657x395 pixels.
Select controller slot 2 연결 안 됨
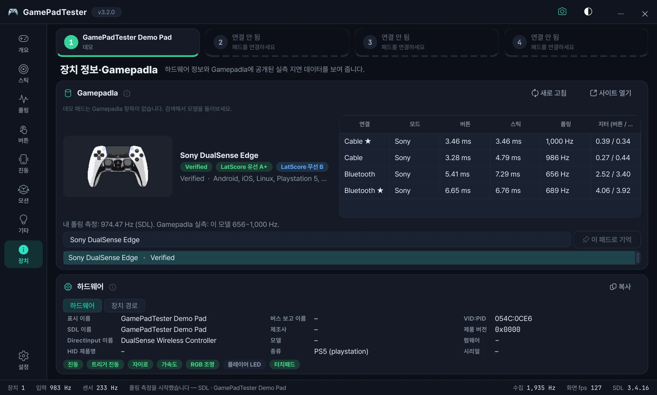(x=277, y=42)
